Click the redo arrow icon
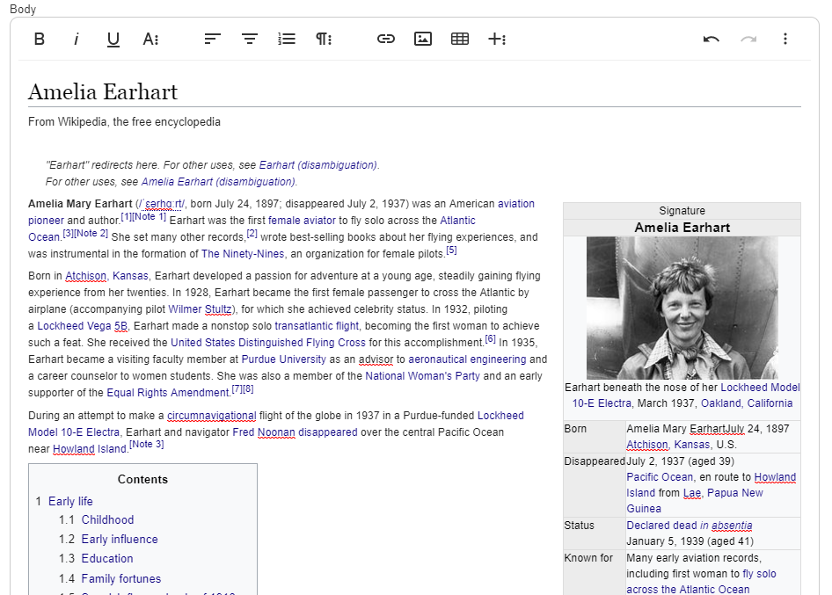The image size is (832, 595). pos(748,39)
